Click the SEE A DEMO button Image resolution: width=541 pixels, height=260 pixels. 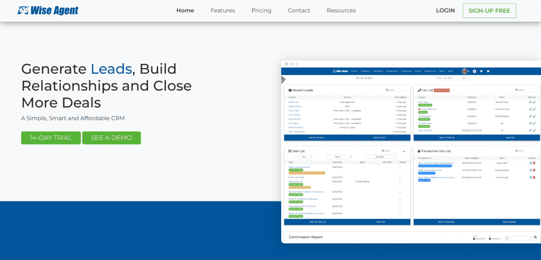click(x=111, y=138)
